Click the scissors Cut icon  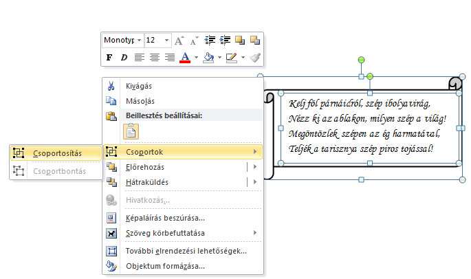(x=111, y=86)
